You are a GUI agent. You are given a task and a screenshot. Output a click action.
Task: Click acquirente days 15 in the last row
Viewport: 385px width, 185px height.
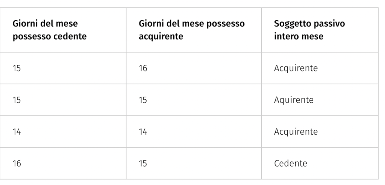click(x=143, y=164)
